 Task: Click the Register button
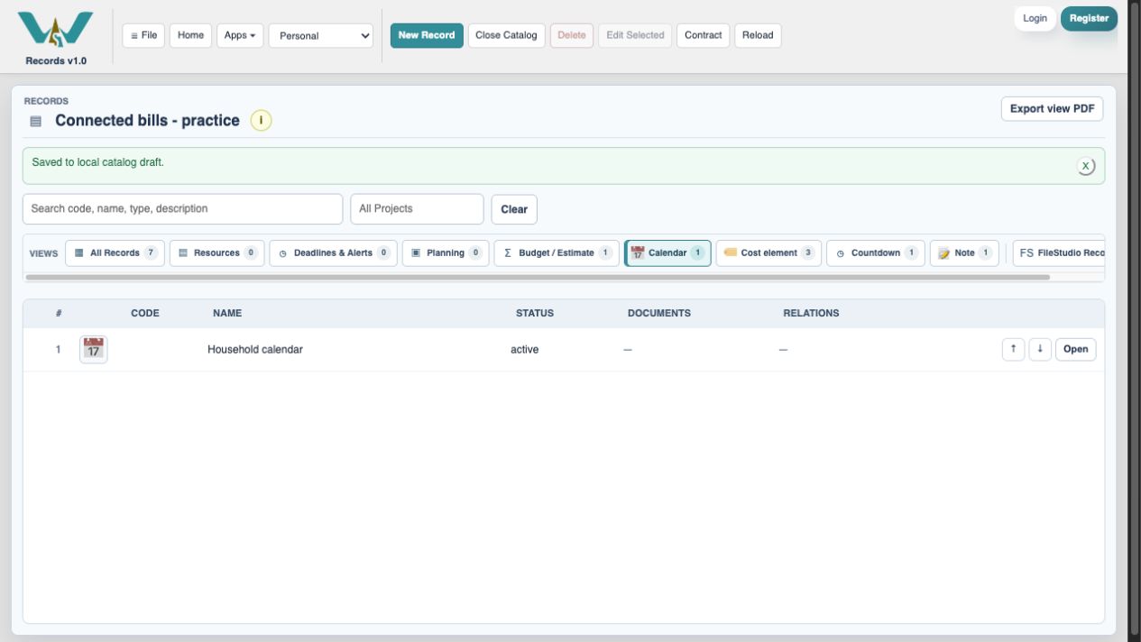[1089, 19]
